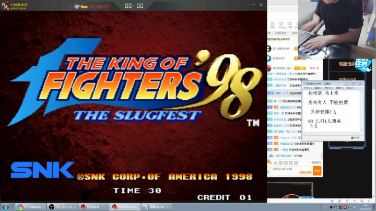Open Notepad Format menu

point(328,88)
